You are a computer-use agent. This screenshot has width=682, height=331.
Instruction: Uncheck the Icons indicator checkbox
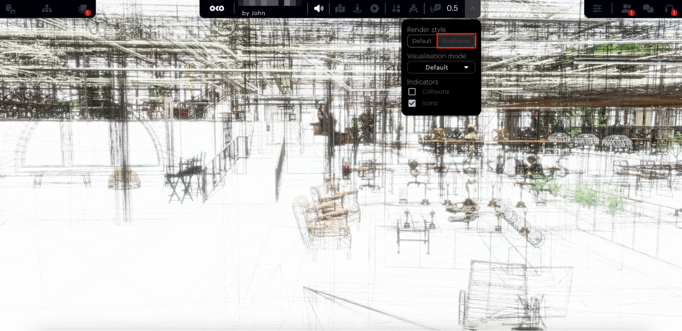click(x=412, y=103)
